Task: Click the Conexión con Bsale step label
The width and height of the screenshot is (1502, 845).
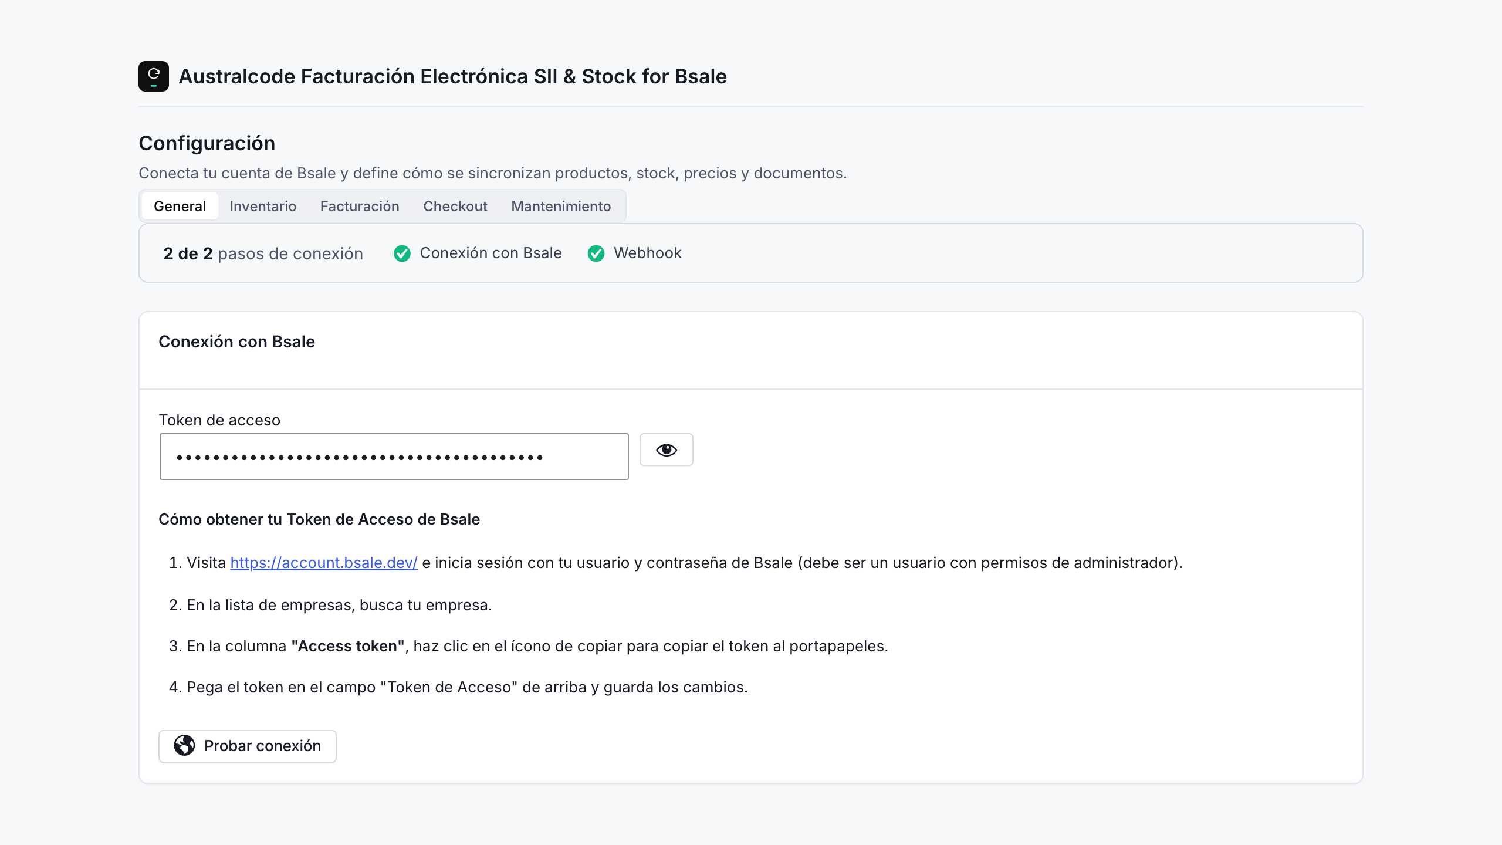Action: (490, 253)
